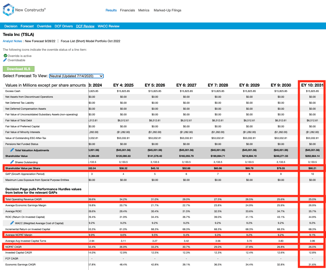Click the Shareholder Value per Share label
Viewport: 326px width, 270px height.
click(x=23, y=168)
